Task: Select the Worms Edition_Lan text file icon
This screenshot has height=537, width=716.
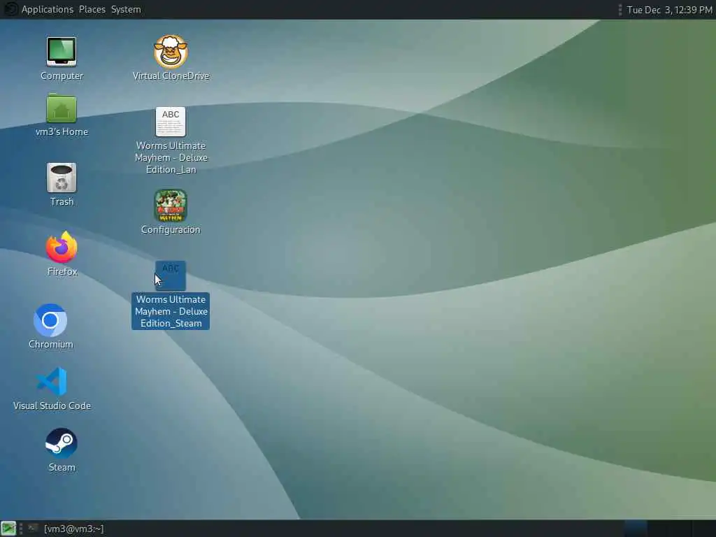Action: [x=171, y=122]
